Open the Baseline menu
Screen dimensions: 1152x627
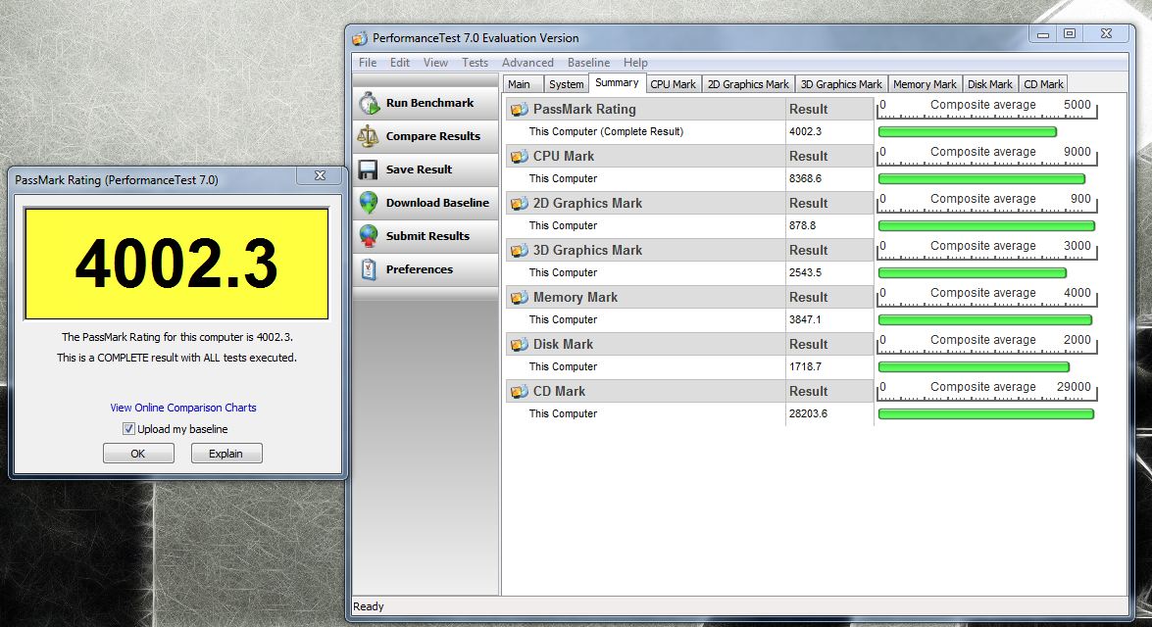(588, 63)
